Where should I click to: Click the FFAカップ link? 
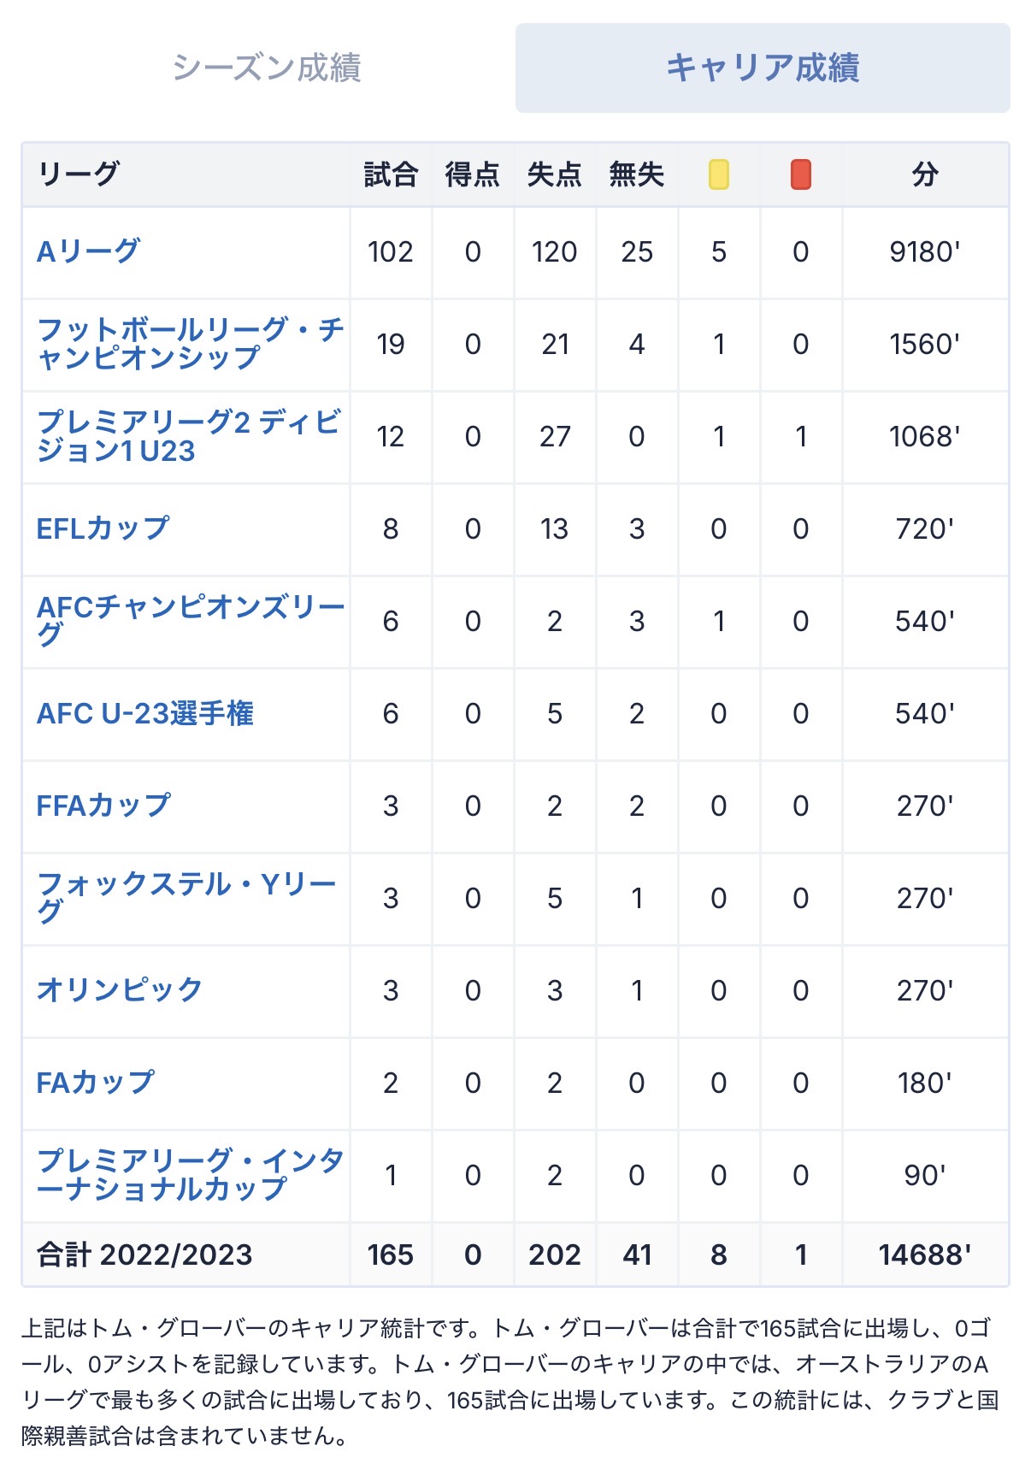tap(103, 806)
